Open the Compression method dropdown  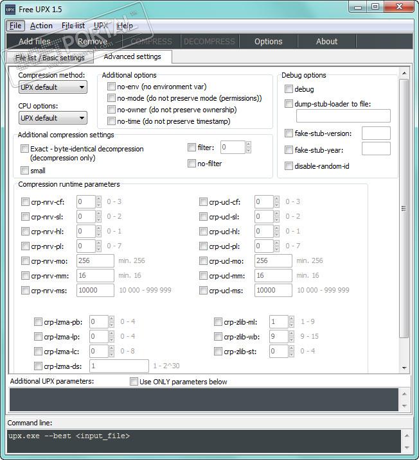pyautogui.click(x=53, y=87)
